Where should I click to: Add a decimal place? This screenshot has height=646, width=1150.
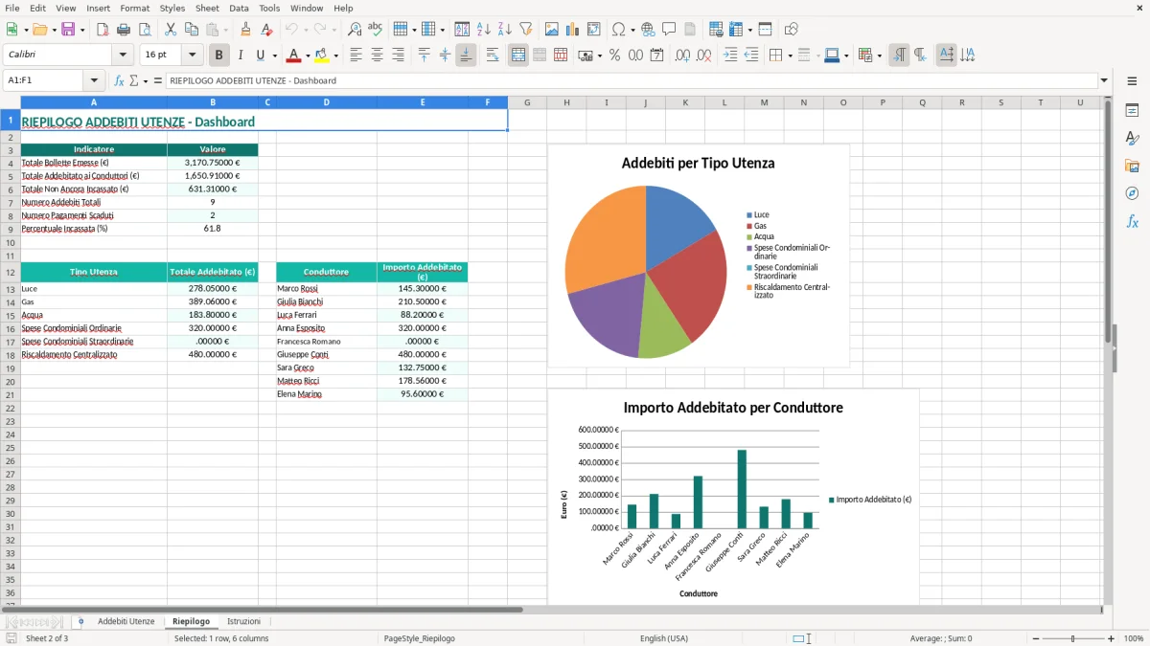click(x=682, y=56)
